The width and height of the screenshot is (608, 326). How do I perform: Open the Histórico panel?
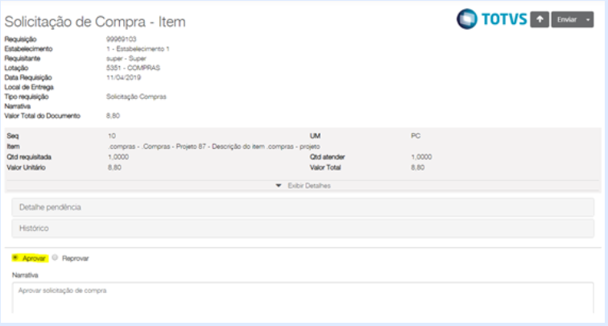click(303, 229)
